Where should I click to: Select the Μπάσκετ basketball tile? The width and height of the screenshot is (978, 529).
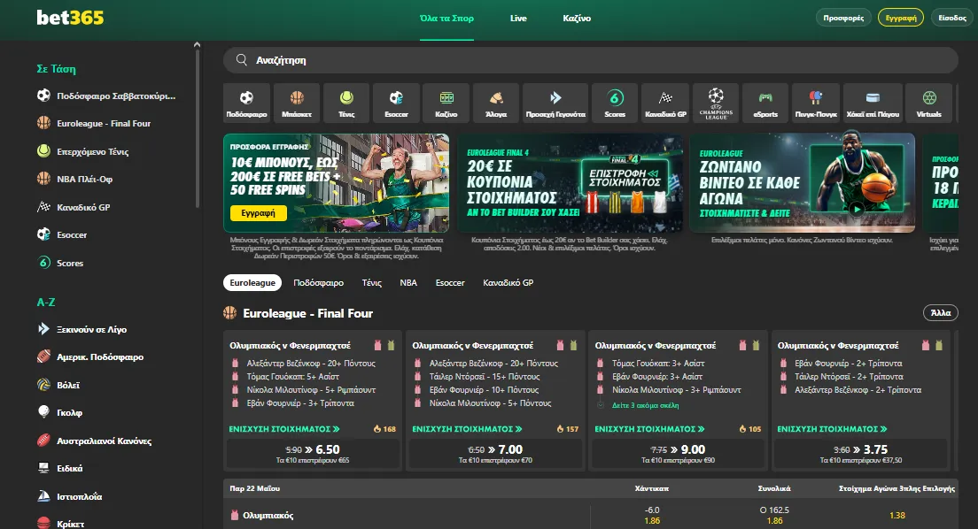(296, 103)
